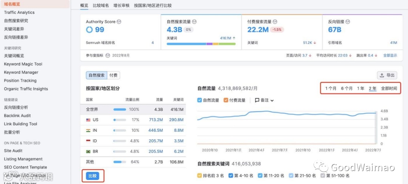Switch to 付费 toggle
This screenshot has width=408, height=184.
(x=113, y=75)
